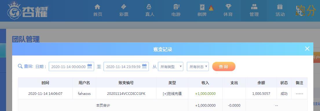Select the 体育 menu label

228,14
